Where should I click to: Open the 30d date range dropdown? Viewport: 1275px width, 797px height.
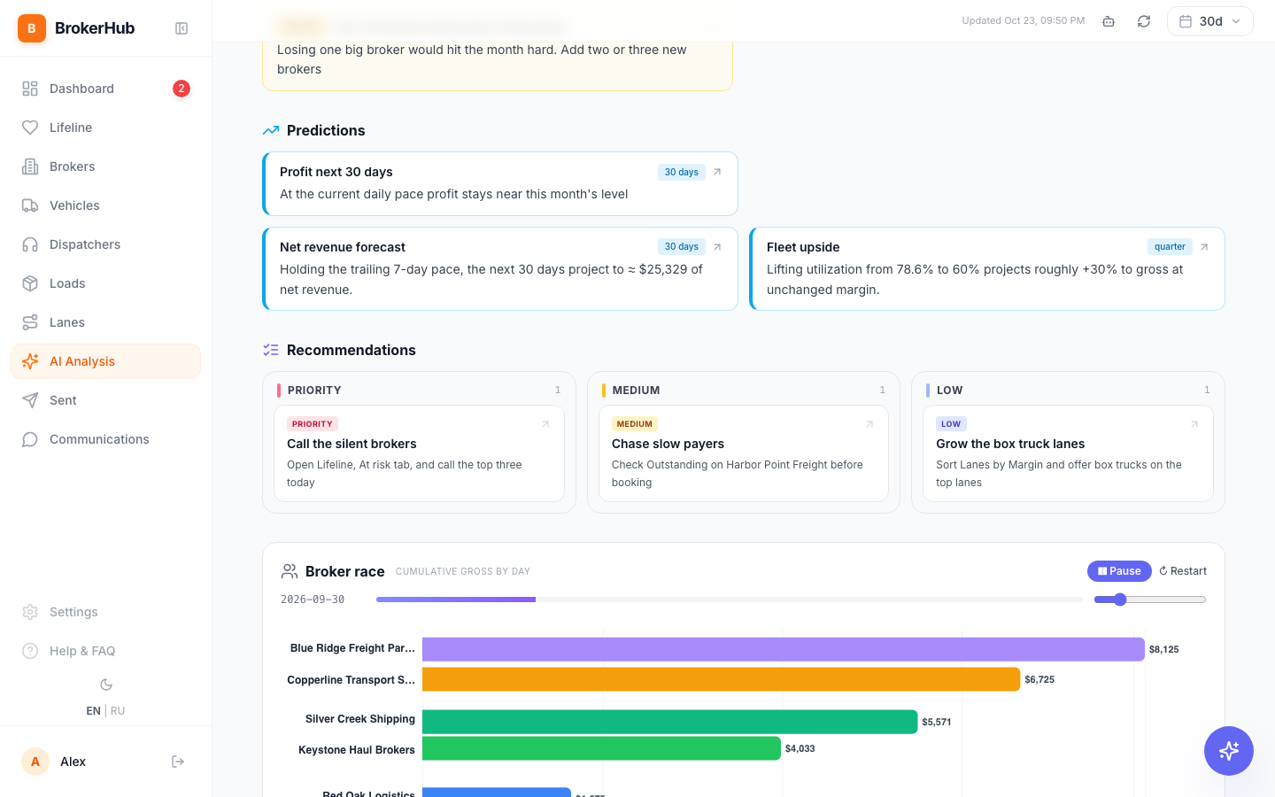[x=1210, y=21]
